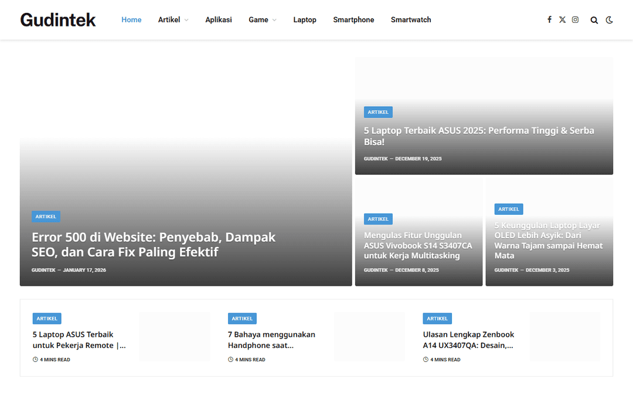Screen dimensions: 633x396
Task: Expand the Artikel menu chevron
Action: (186, 20)
